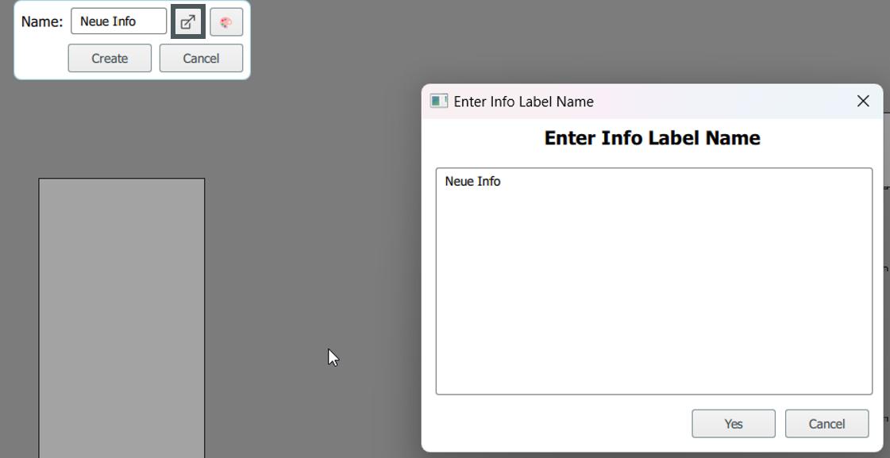890x458 pixels.
Task: Select the arrow pop-out icon beside Name
Action: pyautogui.click(x=187, y=21)
